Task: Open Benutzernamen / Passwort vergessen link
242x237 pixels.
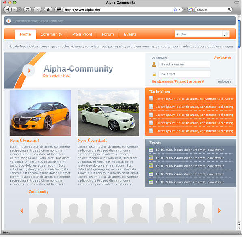Action: coord(178,81)
